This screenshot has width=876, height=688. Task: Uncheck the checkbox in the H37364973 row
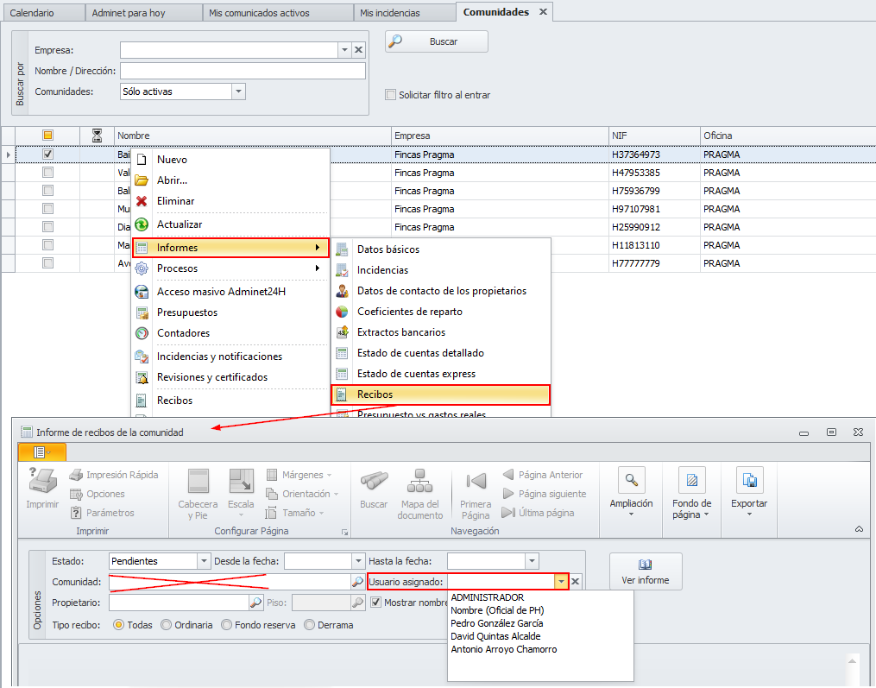[x=48, y=154]
